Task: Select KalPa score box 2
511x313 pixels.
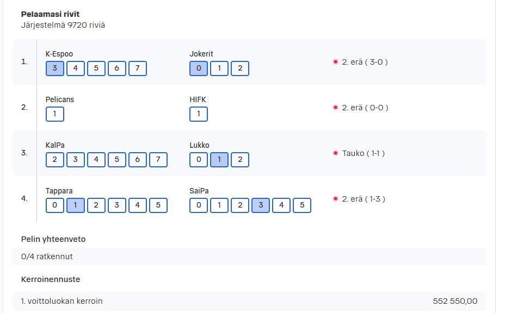Action: coord(55,159)
